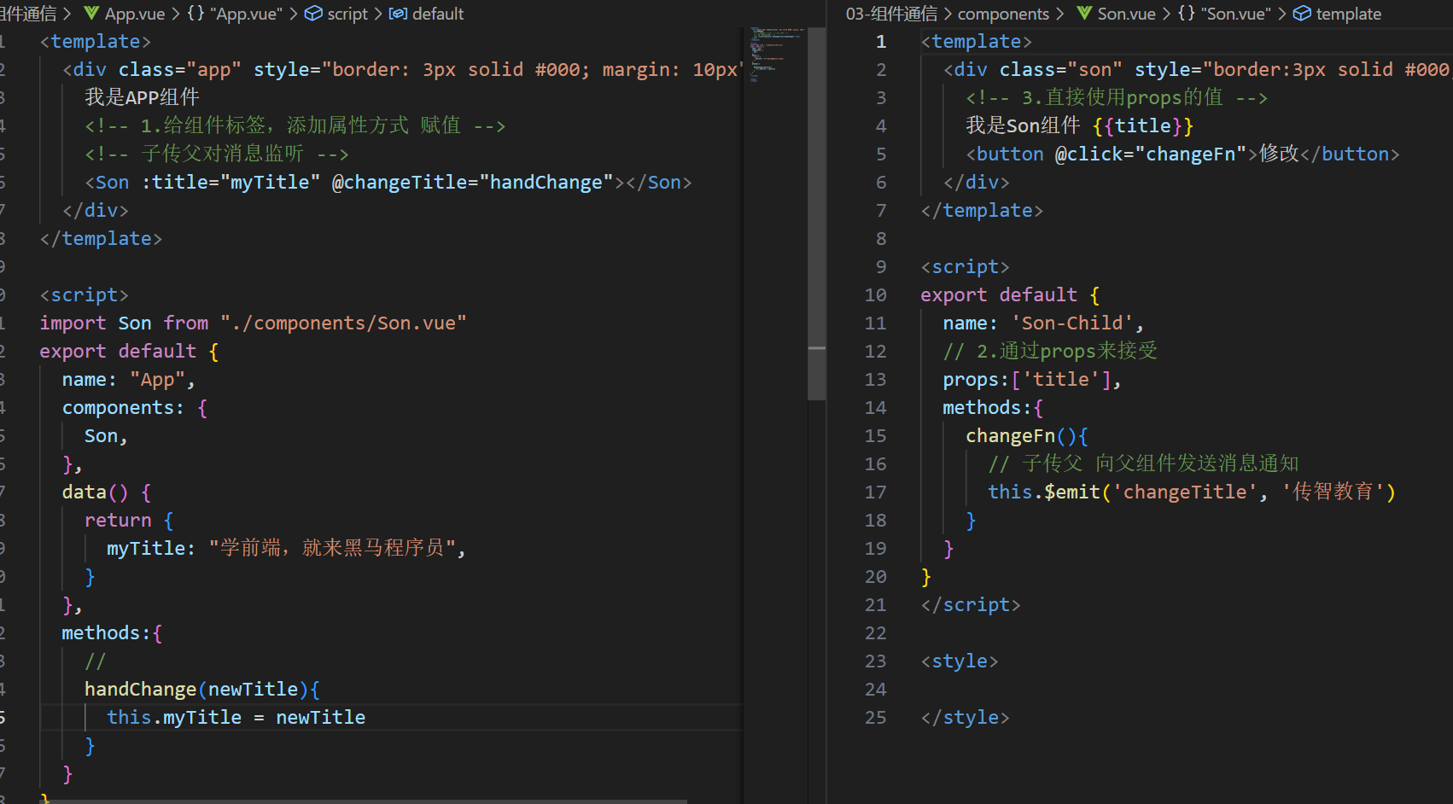1453x804 pixels.
Task: Click '@changeTitle="handChange"' in App.vue
Action: click(x=472, y=182)
